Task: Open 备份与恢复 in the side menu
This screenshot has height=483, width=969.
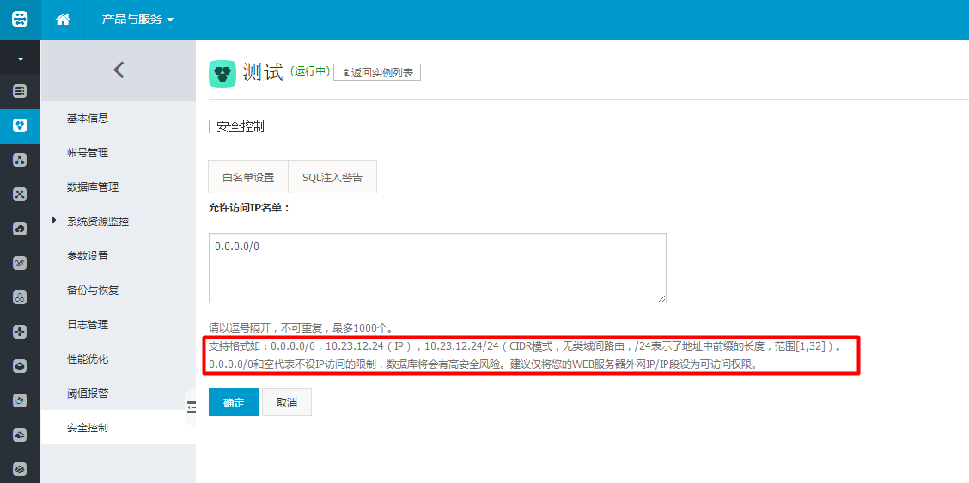Action: (x=93, y=290)
